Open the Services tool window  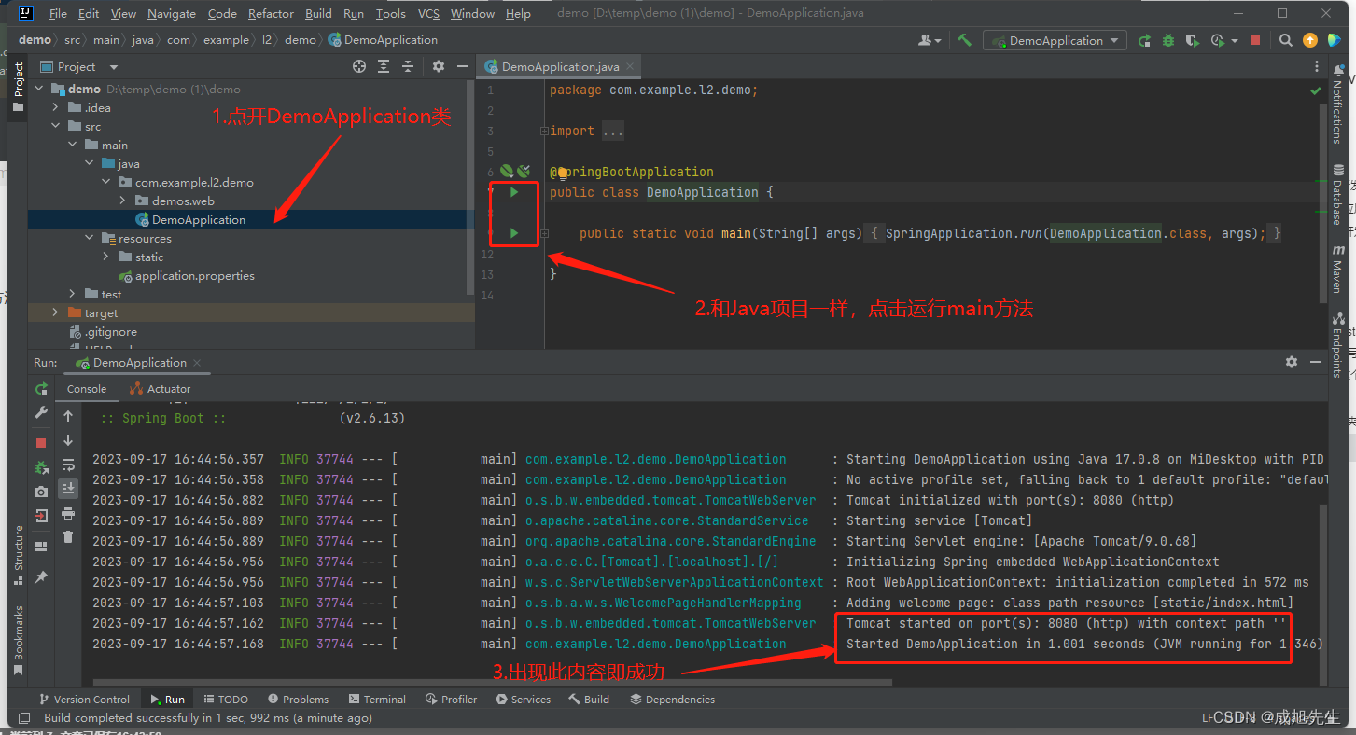click(x=524, y=699)
